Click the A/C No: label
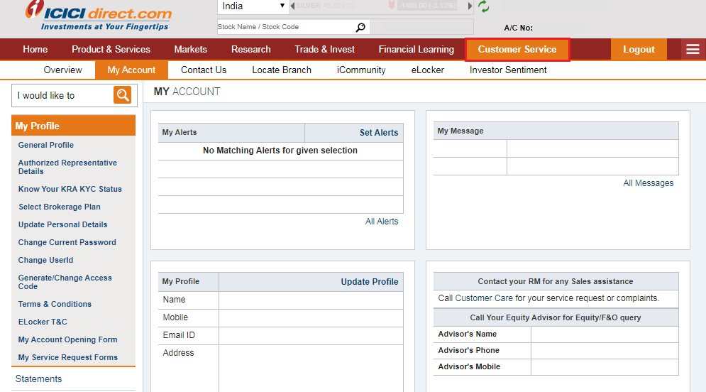 point(518,28)
